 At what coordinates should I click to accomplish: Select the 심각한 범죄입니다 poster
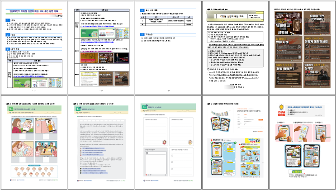(x=317, y=75)
